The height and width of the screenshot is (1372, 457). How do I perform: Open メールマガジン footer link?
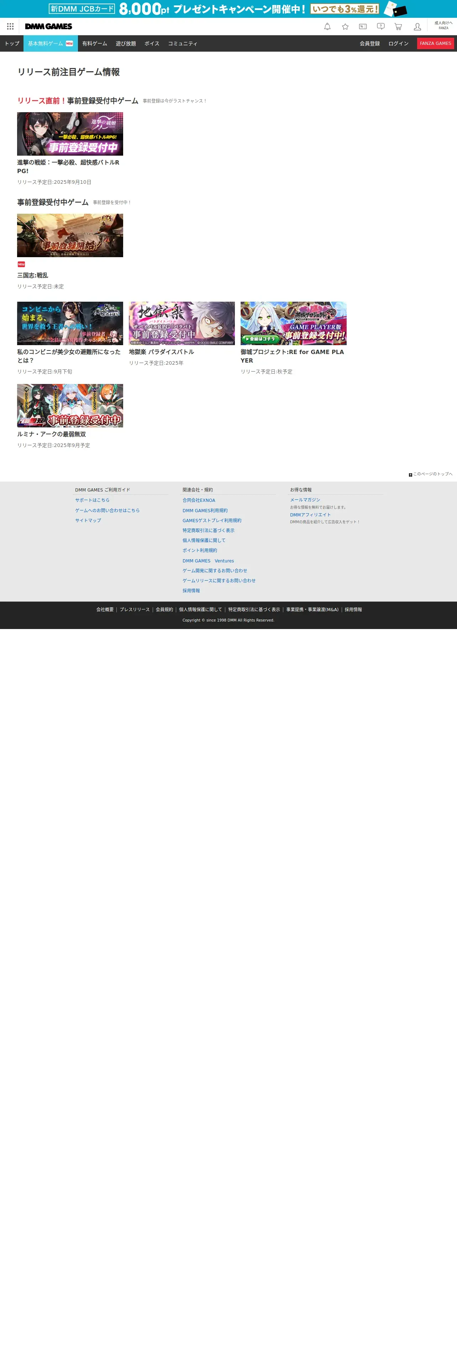[305, 500]
